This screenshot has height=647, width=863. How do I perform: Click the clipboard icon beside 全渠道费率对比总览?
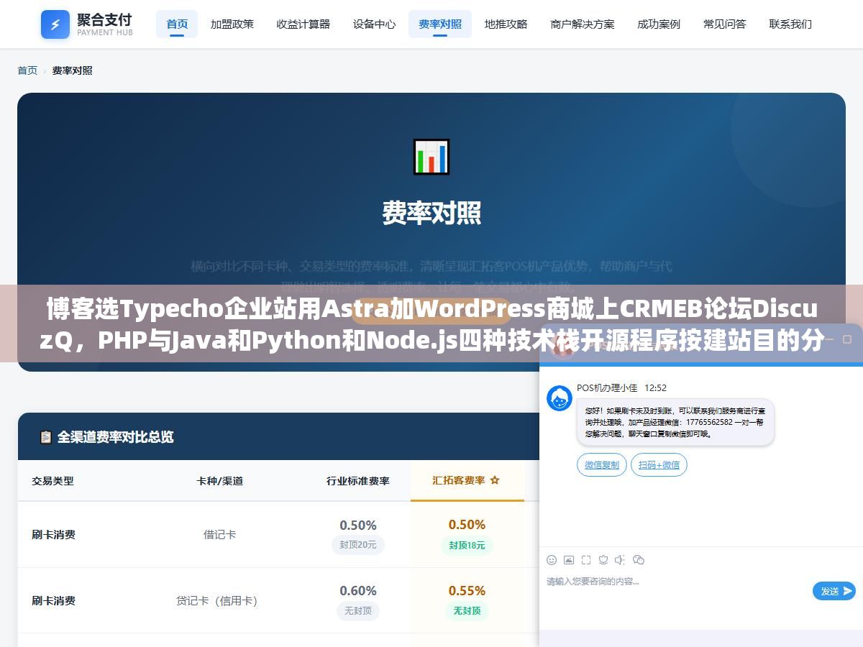tap(46, 437)
